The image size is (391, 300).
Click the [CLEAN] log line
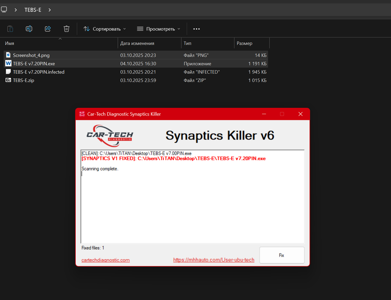click(136, 153)
